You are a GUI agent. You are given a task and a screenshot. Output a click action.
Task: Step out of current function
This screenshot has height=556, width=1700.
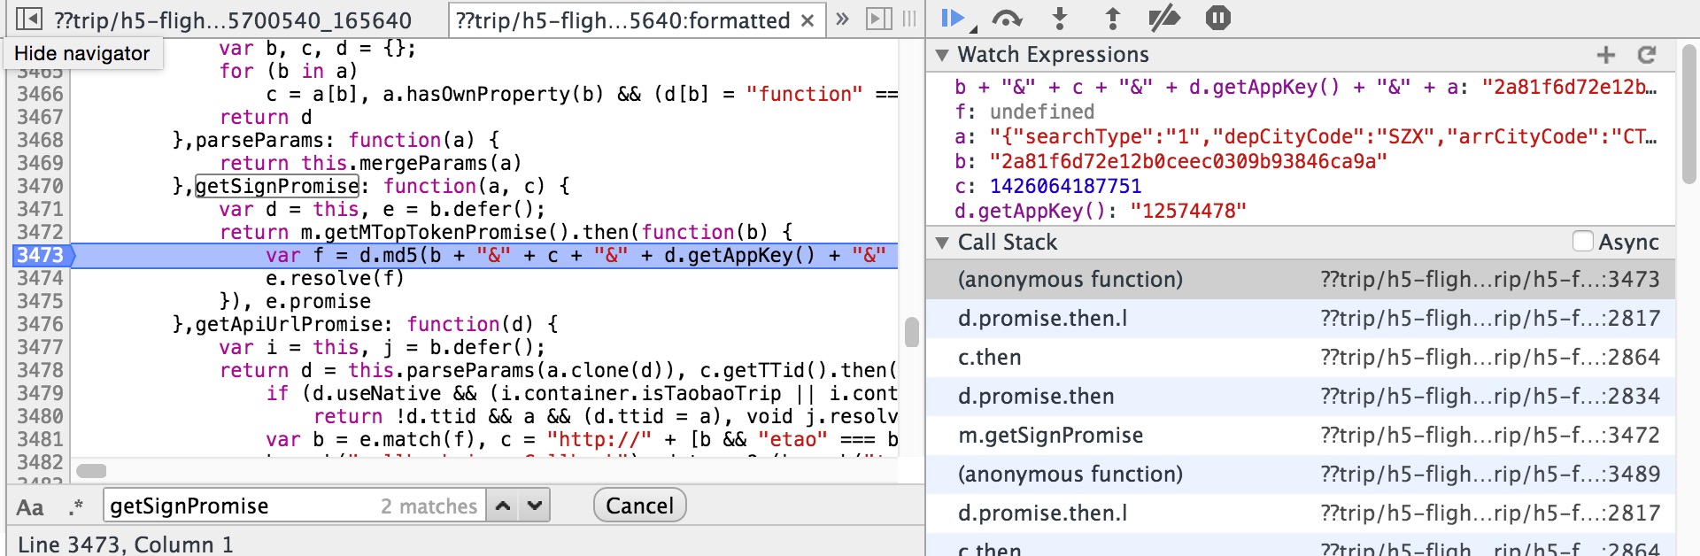pyautogui.click(x=1113, y=19)
